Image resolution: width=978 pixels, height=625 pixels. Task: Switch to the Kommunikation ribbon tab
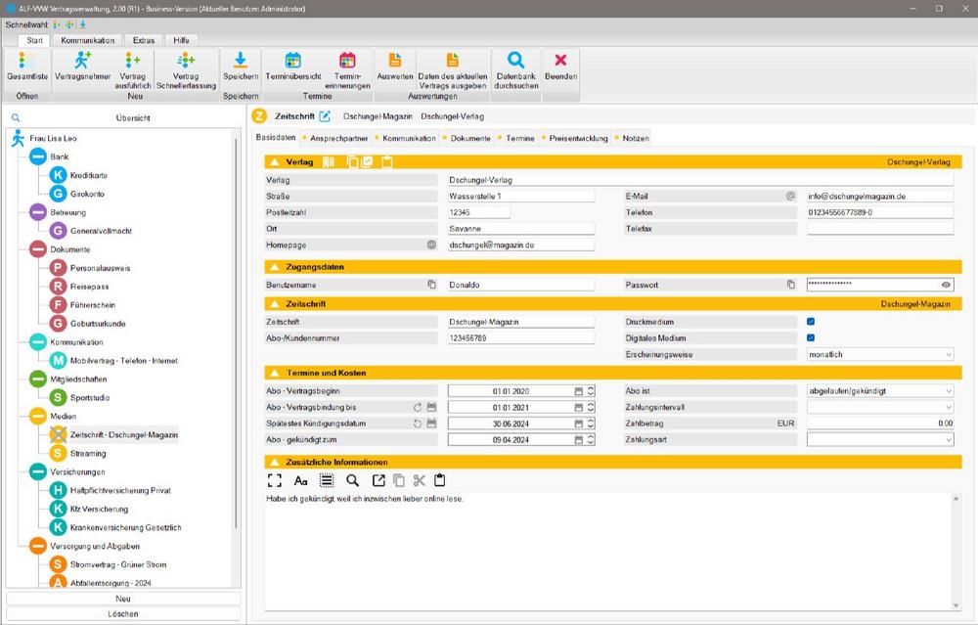point(87,40)
